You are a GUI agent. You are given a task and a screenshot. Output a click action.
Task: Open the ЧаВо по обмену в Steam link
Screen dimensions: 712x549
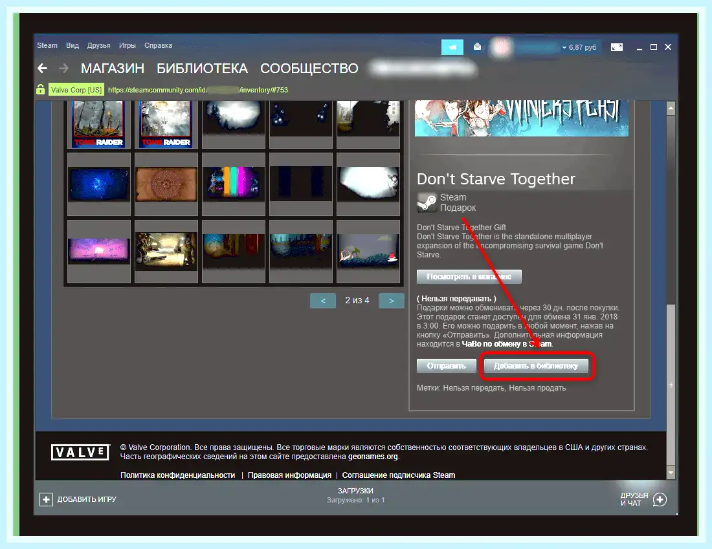coord(507,344)
